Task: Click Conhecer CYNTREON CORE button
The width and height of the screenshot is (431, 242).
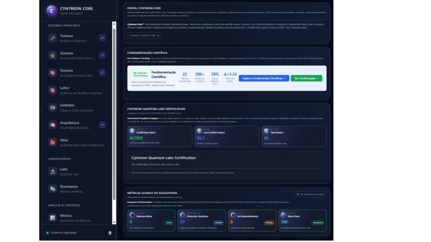Action: coord(144,36)
